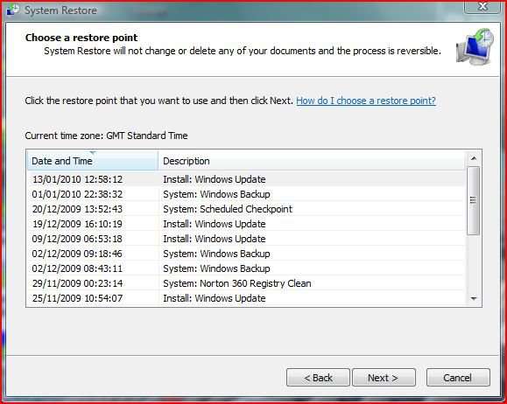Select restore point 01/01/2010 22:38:32
The width and height of the screenshot is (507, 404).
[x=246, y=194]
